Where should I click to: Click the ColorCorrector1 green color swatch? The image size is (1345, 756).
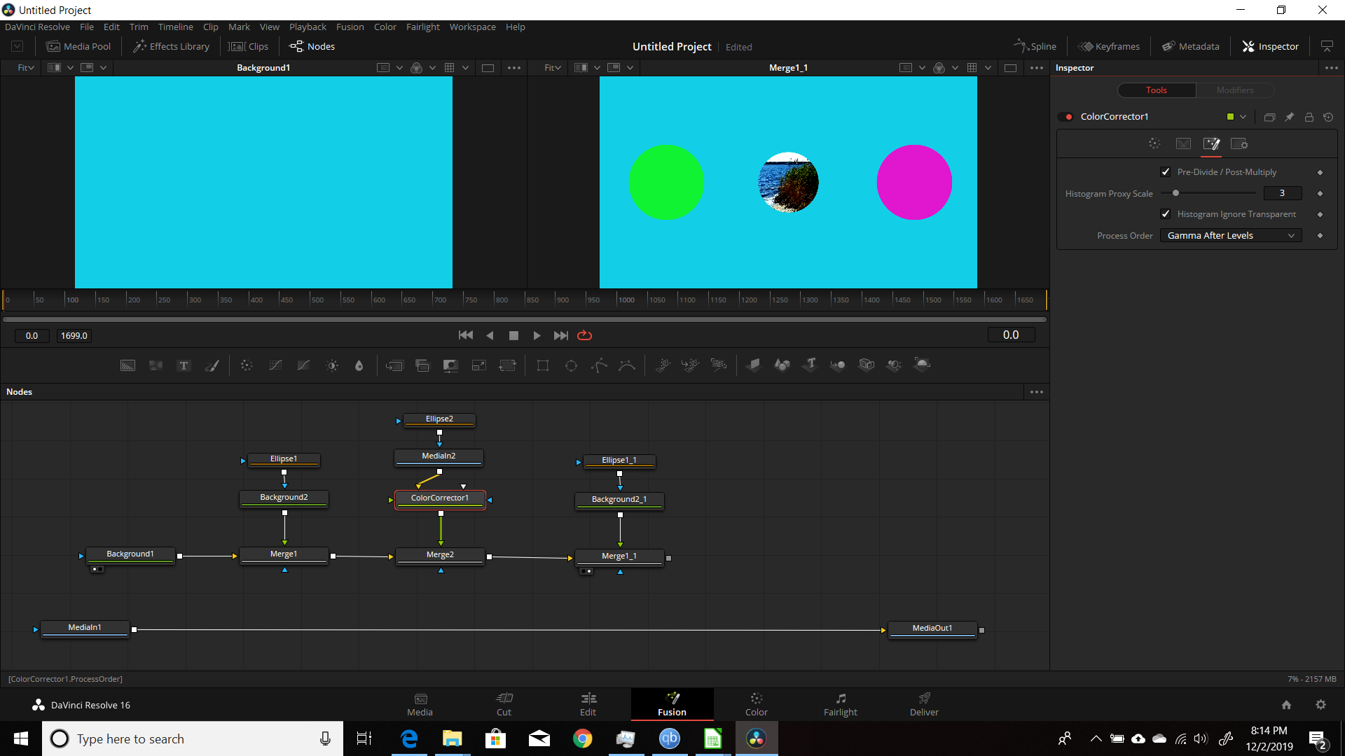(1230, 117)
